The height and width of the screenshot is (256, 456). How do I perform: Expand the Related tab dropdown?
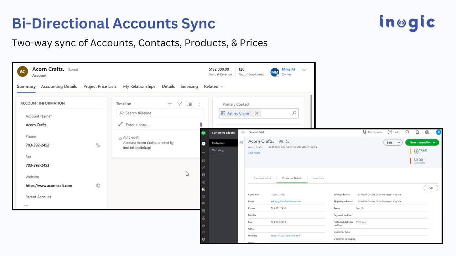(x=214, y=86)
